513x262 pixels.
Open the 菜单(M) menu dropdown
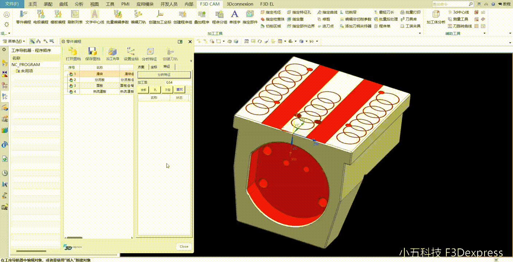(14, 41)
